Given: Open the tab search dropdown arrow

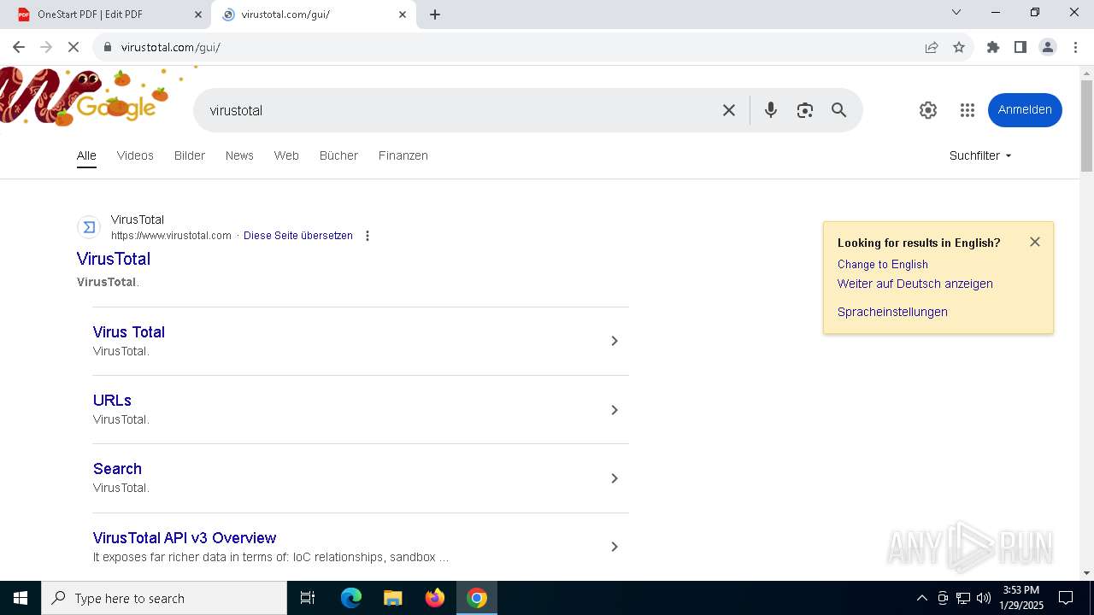Looking at the screenshot, I should (x=956, y=12).
